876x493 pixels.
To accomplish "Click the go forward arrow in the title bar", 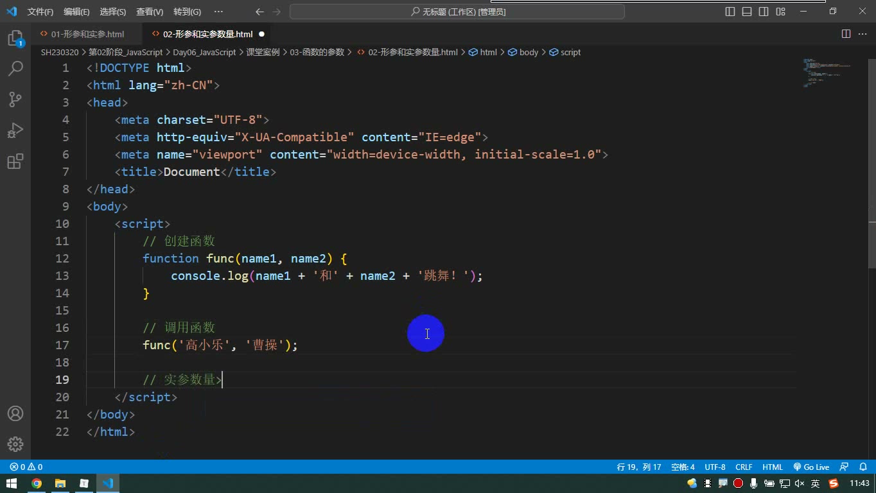I will pyautogui.click(x=276, y=12).
